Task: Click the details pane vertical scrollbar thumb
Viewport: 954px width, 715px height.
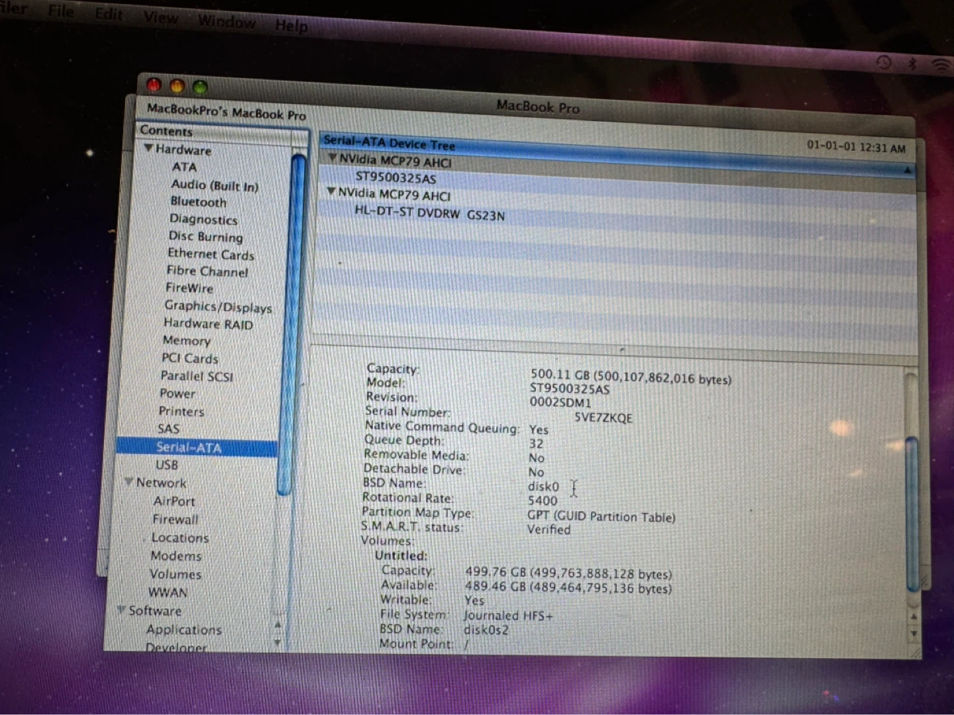Action: [x=912, y=513]
